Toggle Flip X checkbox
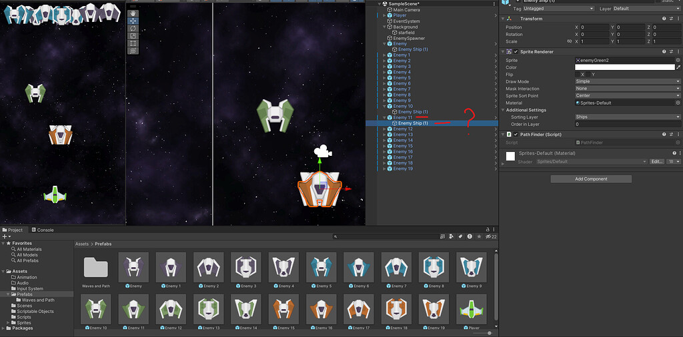 578,75
